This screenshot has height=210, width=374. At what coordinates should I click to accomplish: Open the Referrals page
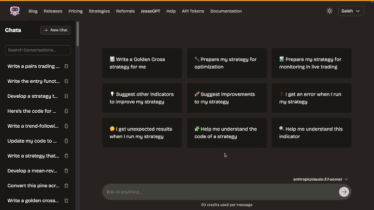coord(125,11)
